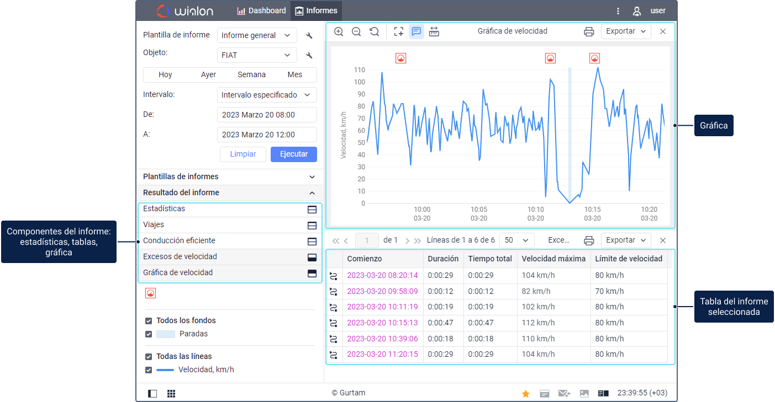This screenshot has width=775, height=402.
Task: Open the chart Exportar dropdown
Action: (625, 31)
